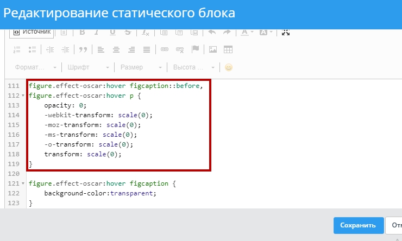This screenshot has width=402, height=241.
Task: Open the Размер size dropdown
Action: coord(141,67)
